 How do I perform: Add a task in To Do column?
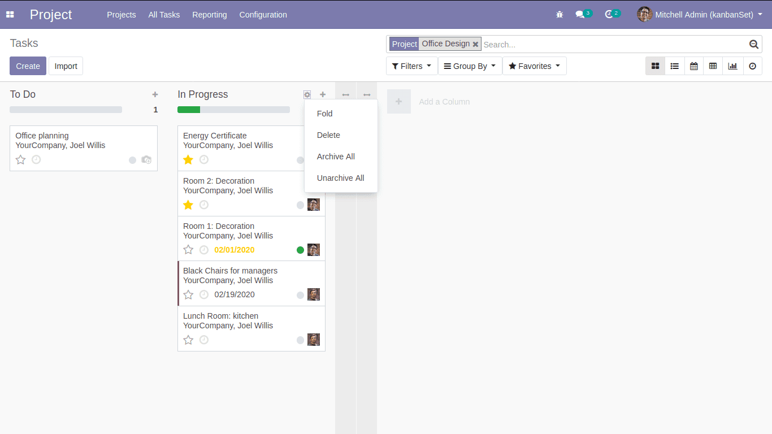coord(155,94)
